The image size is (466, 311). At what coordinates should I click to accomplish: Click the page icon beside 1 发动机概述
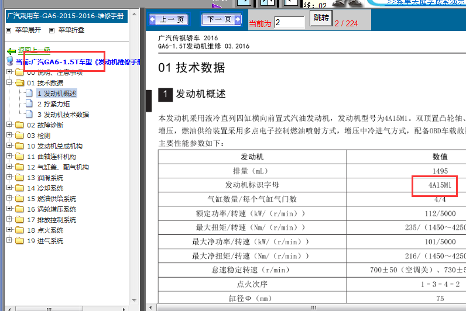tap(29, 93)
